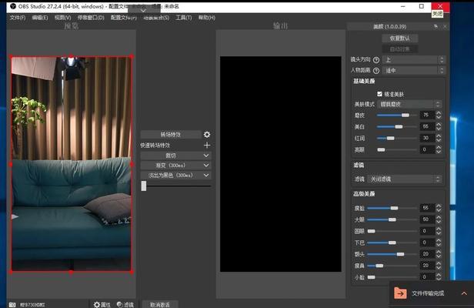Click the 大眼 slider handle
The height and width of the screenshot is (308, 474).
[392, 219]
